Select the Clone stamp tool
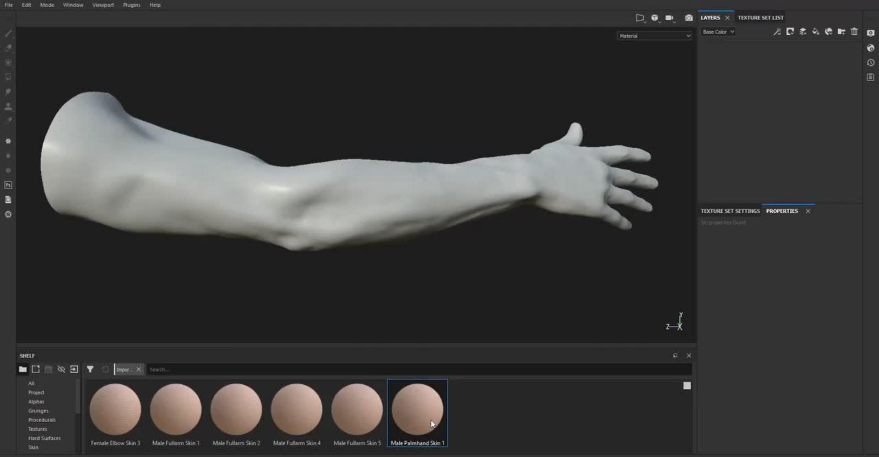Screen dimensions: 879x457 click(8, 106)
